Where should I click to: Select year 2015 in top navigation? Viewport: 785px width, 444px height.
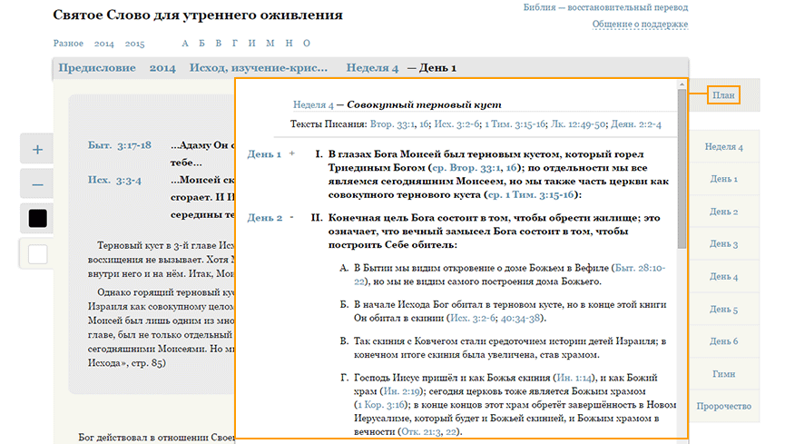134,44
